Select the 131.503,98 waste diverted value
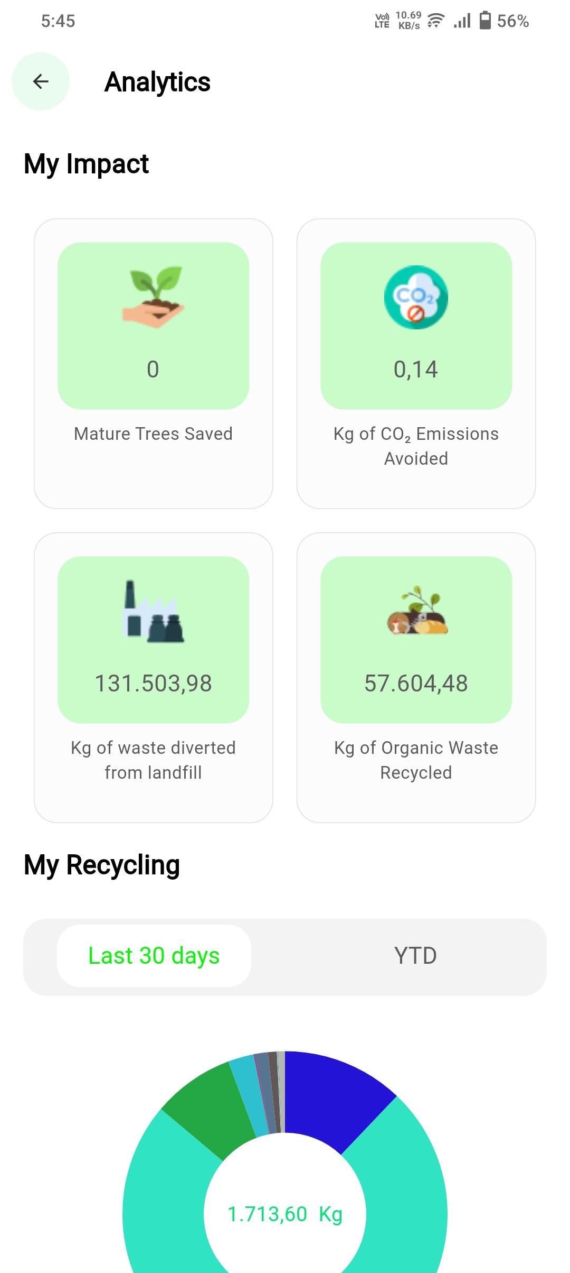570x1273 pixels. [x=153, y=683]
